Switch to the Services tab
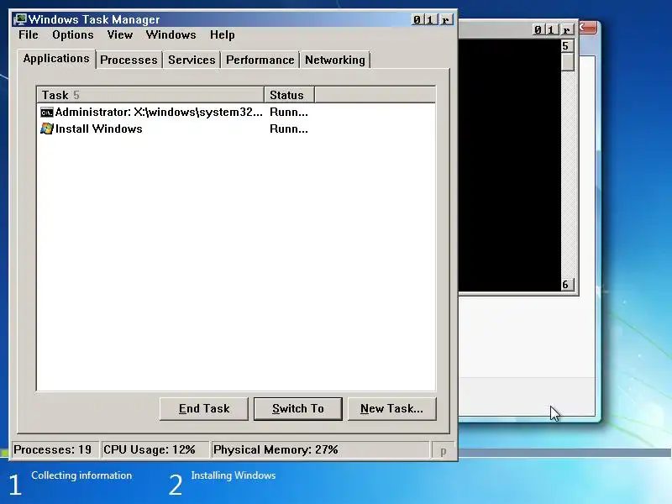Image resolution: width=672 pixels, height=504 pixels. (x=192, y=60)
